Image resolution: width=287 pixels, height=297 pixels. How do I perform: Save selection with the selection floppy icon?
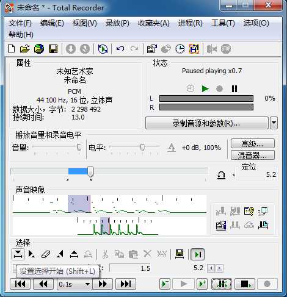(180, 254)
